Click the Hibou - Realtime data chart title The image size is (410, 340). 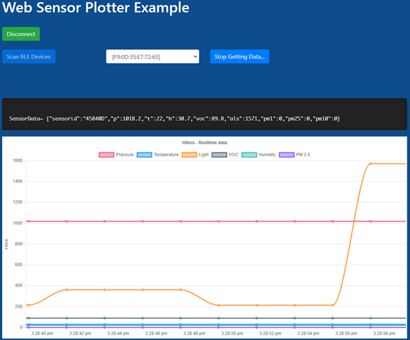click(x=205, y=142)
